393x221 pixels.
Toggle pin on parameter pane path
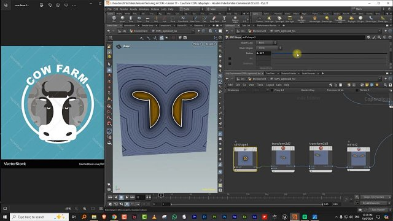(385, 31)
